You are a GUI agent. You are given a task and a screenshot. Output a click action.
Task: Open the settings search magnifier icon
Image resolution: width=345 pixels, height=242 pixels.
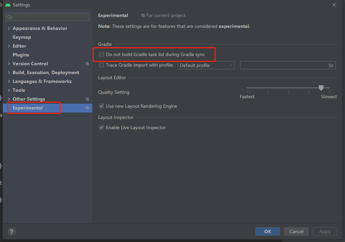(9, 17)
